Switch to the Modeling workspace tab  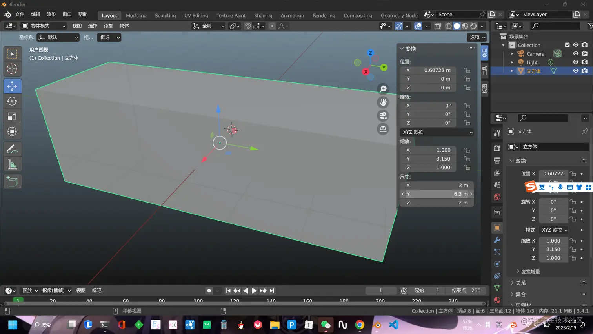[136, 15]
